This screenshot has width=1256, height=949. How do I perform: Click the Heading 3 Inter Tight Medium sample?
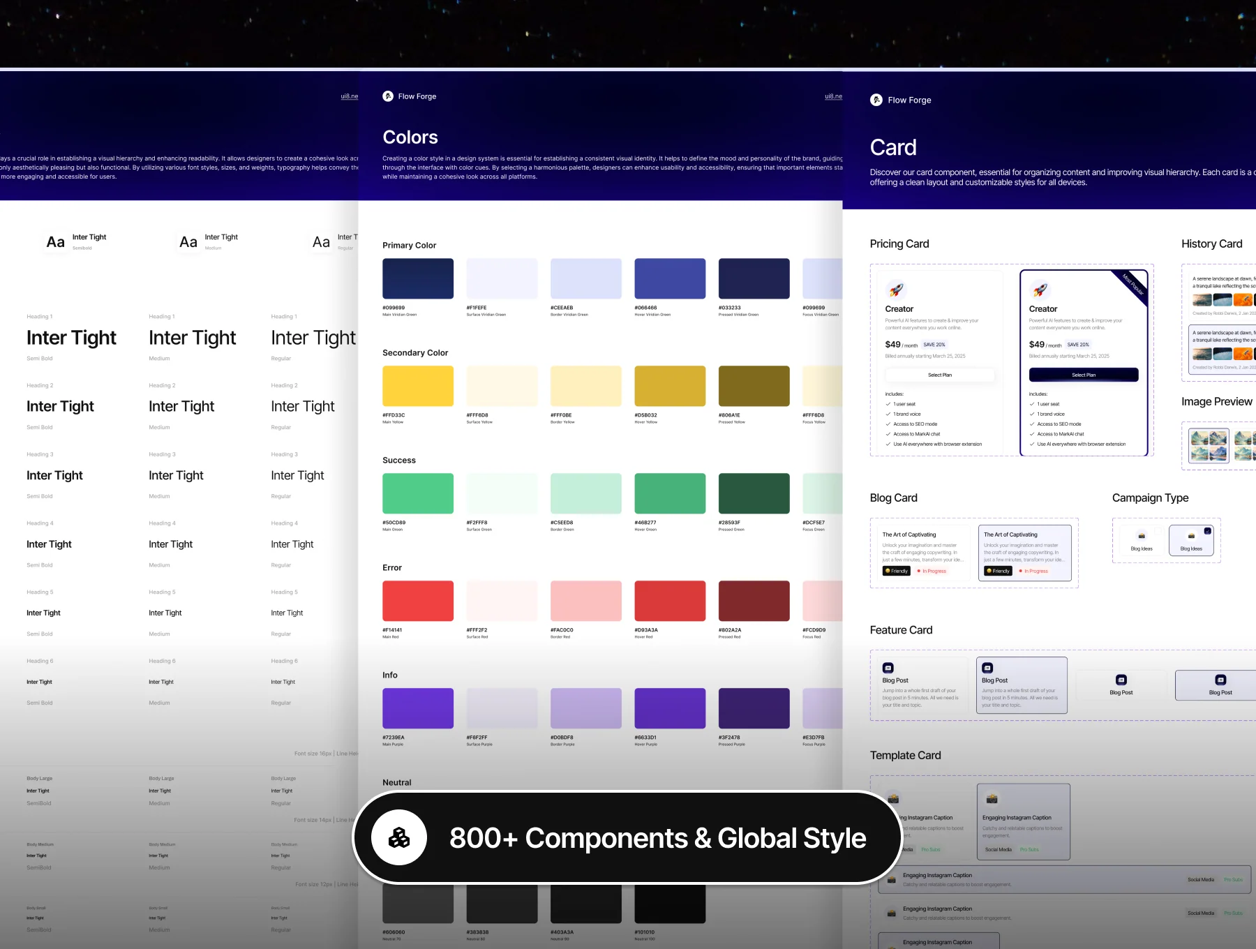click(176, 475)
